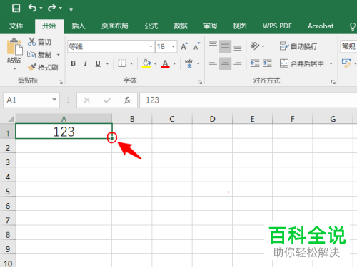Toggle 自动换行 wrap text

click(298, 46)
